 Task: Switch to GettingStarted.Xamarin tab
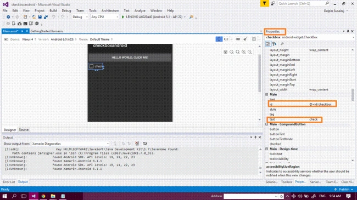[x=47, y=31]
